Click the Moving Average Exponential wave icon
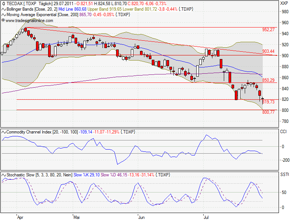The width and height of the screenshot is (294, 220). coord(3,14)
